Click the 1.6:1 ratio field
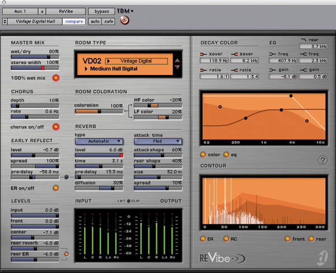The width and height of the screenshot is (336, 273). click(214, 77)
